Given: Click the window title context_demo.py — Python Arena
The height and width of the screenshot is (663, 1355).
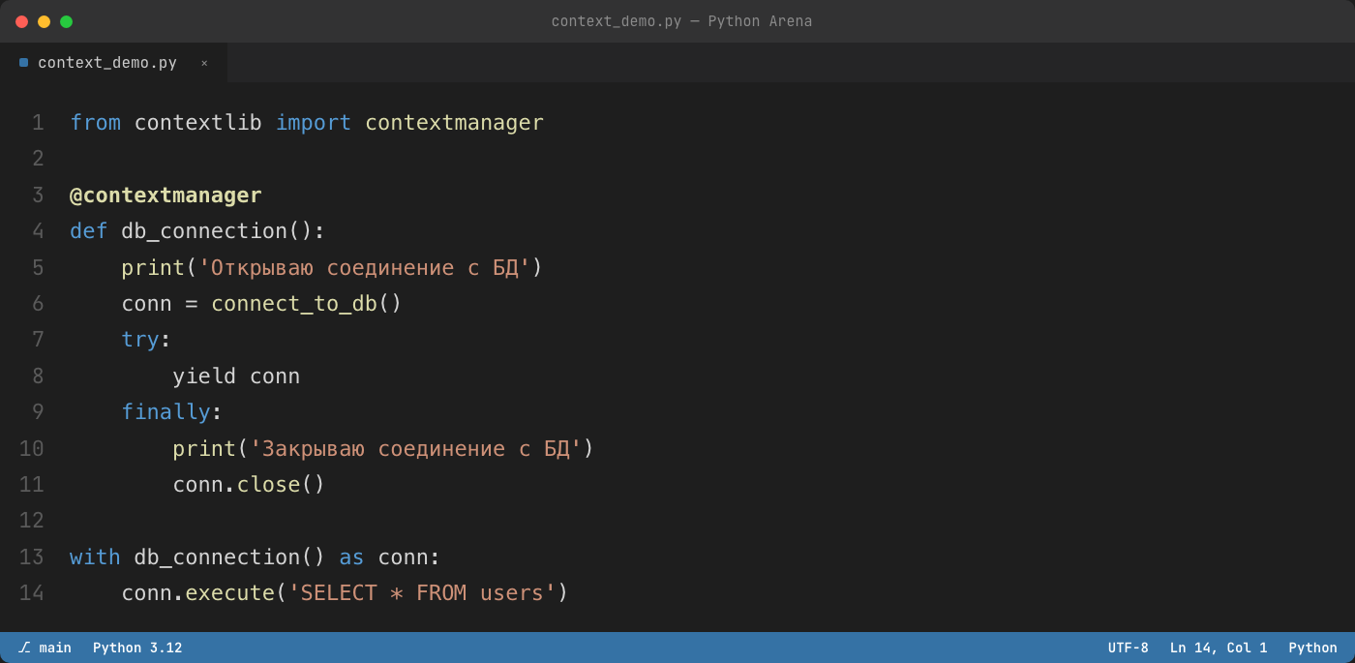Looking at the screenshot, I should [x=681, y=21].
